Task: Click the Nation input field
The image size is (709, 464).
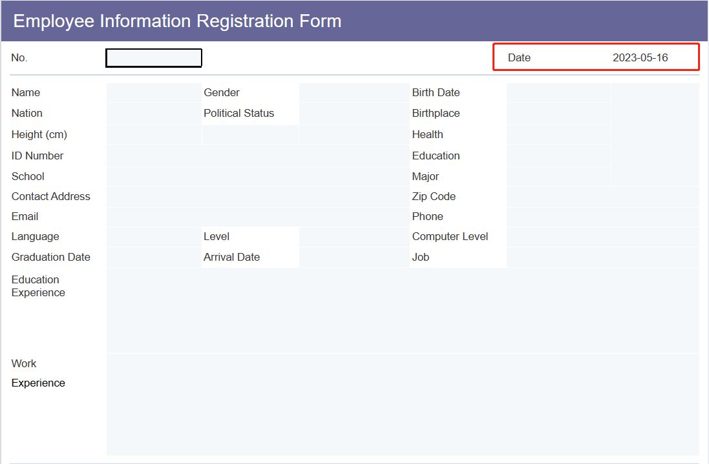Action: click(x=153, y=113)
